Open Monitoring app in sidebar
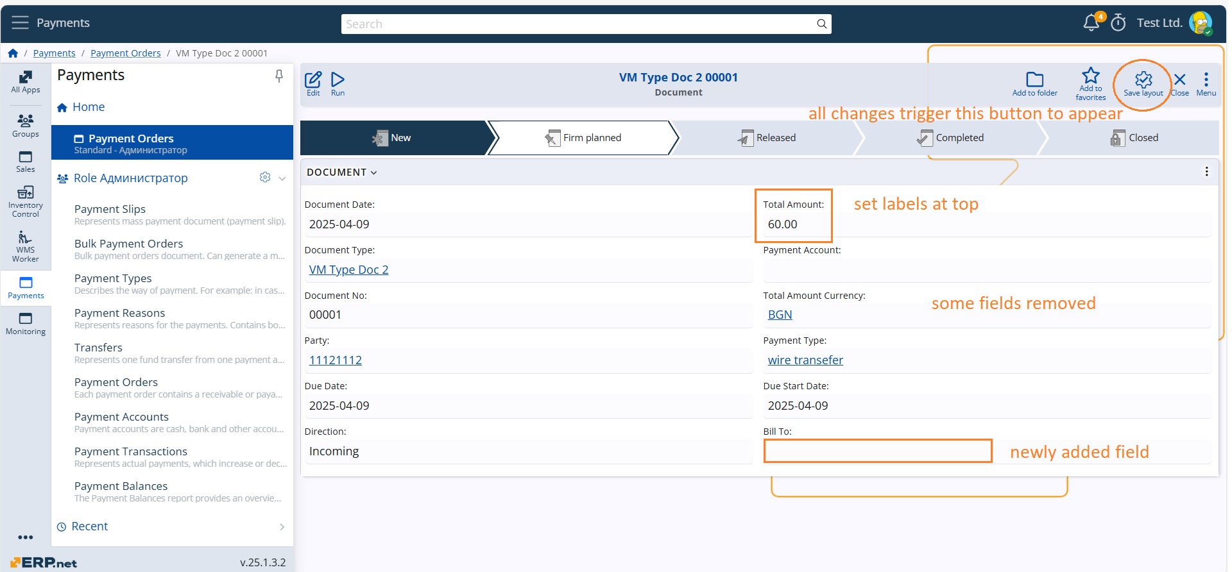The height and width of the screenshot is (572, 1232). (x=26, y=324)
